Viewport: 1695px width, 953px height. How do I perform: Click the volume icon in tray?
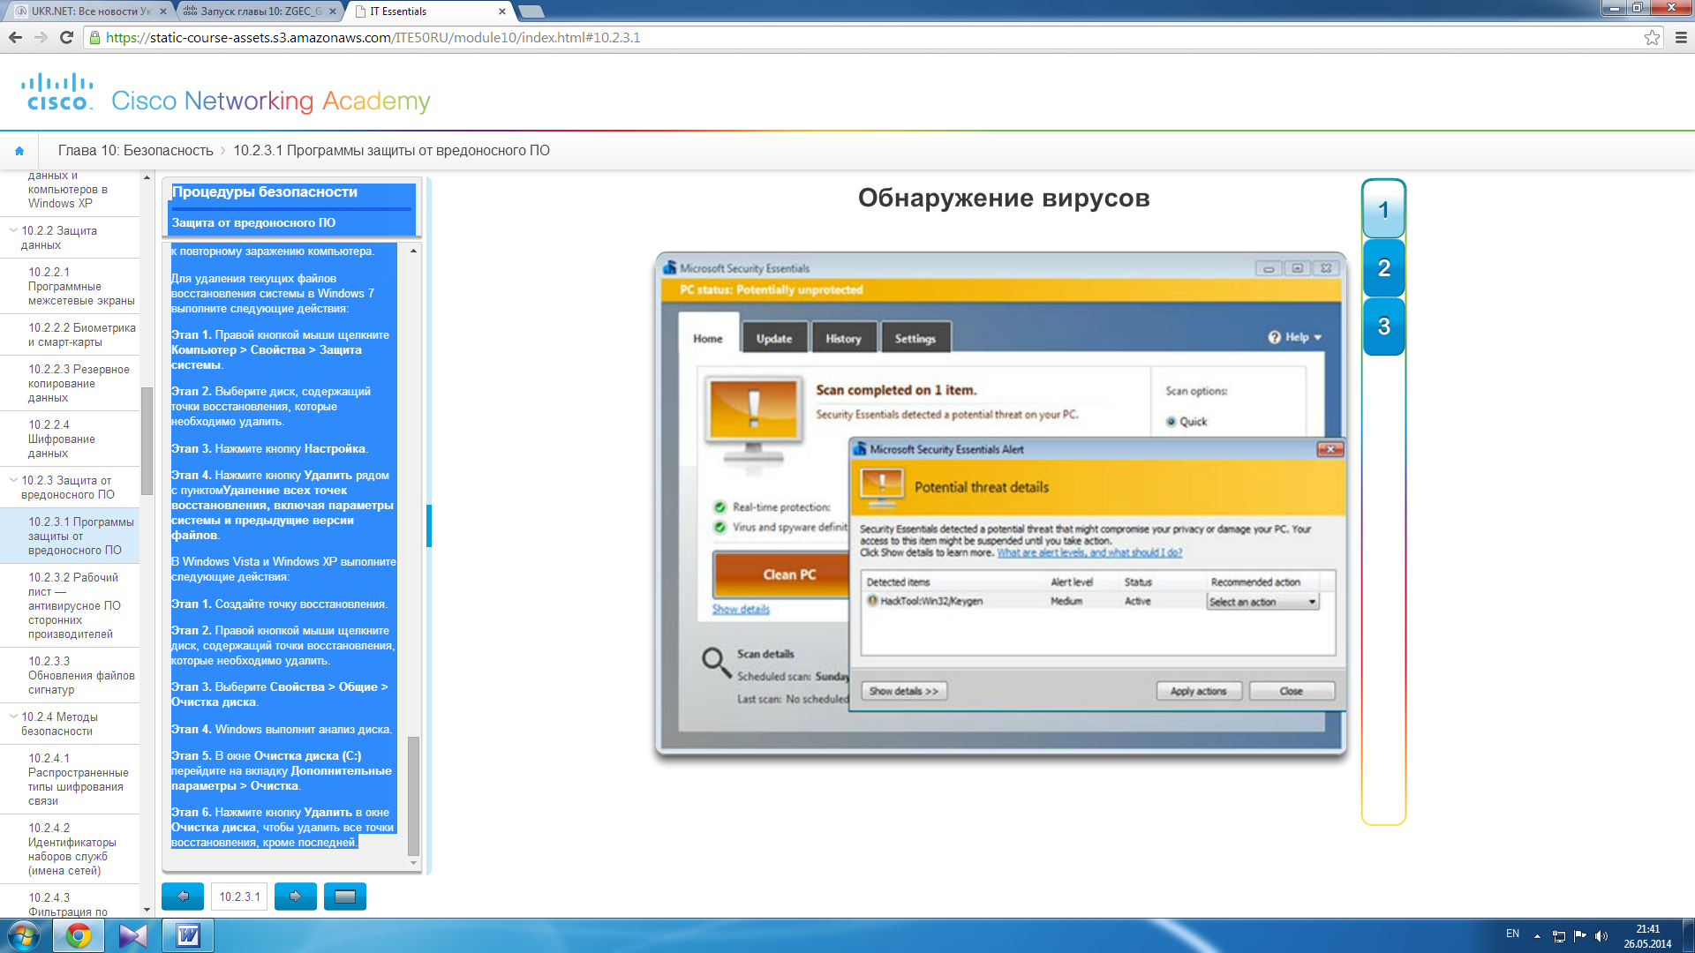pyautogui.click(x=1601, y=935)
